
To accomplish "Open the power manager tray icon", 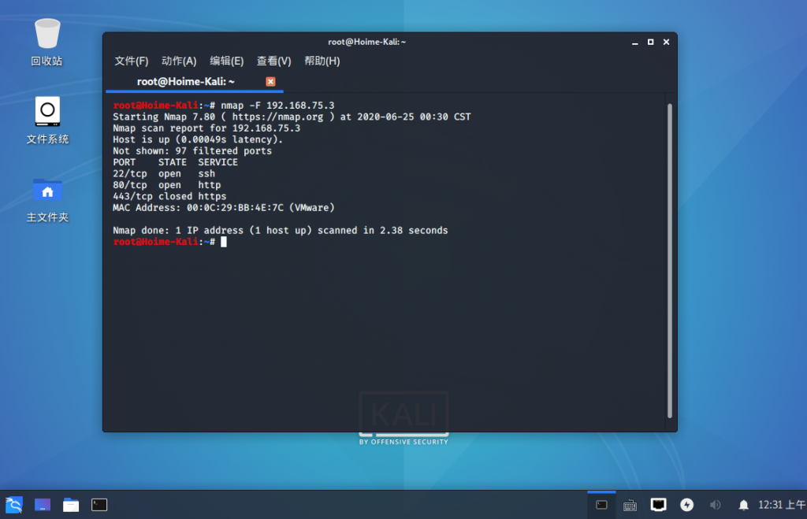I will [x=686, y=505].
